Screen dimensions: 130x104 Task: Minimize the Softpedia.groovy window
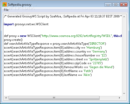pyautogui.click(x=108, y=4)
